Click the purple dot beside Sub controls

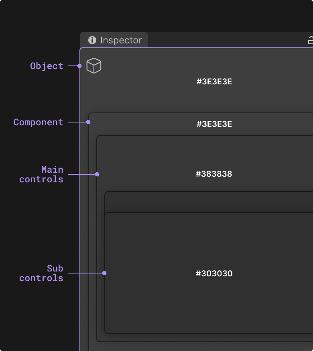(x=105, y=273)
